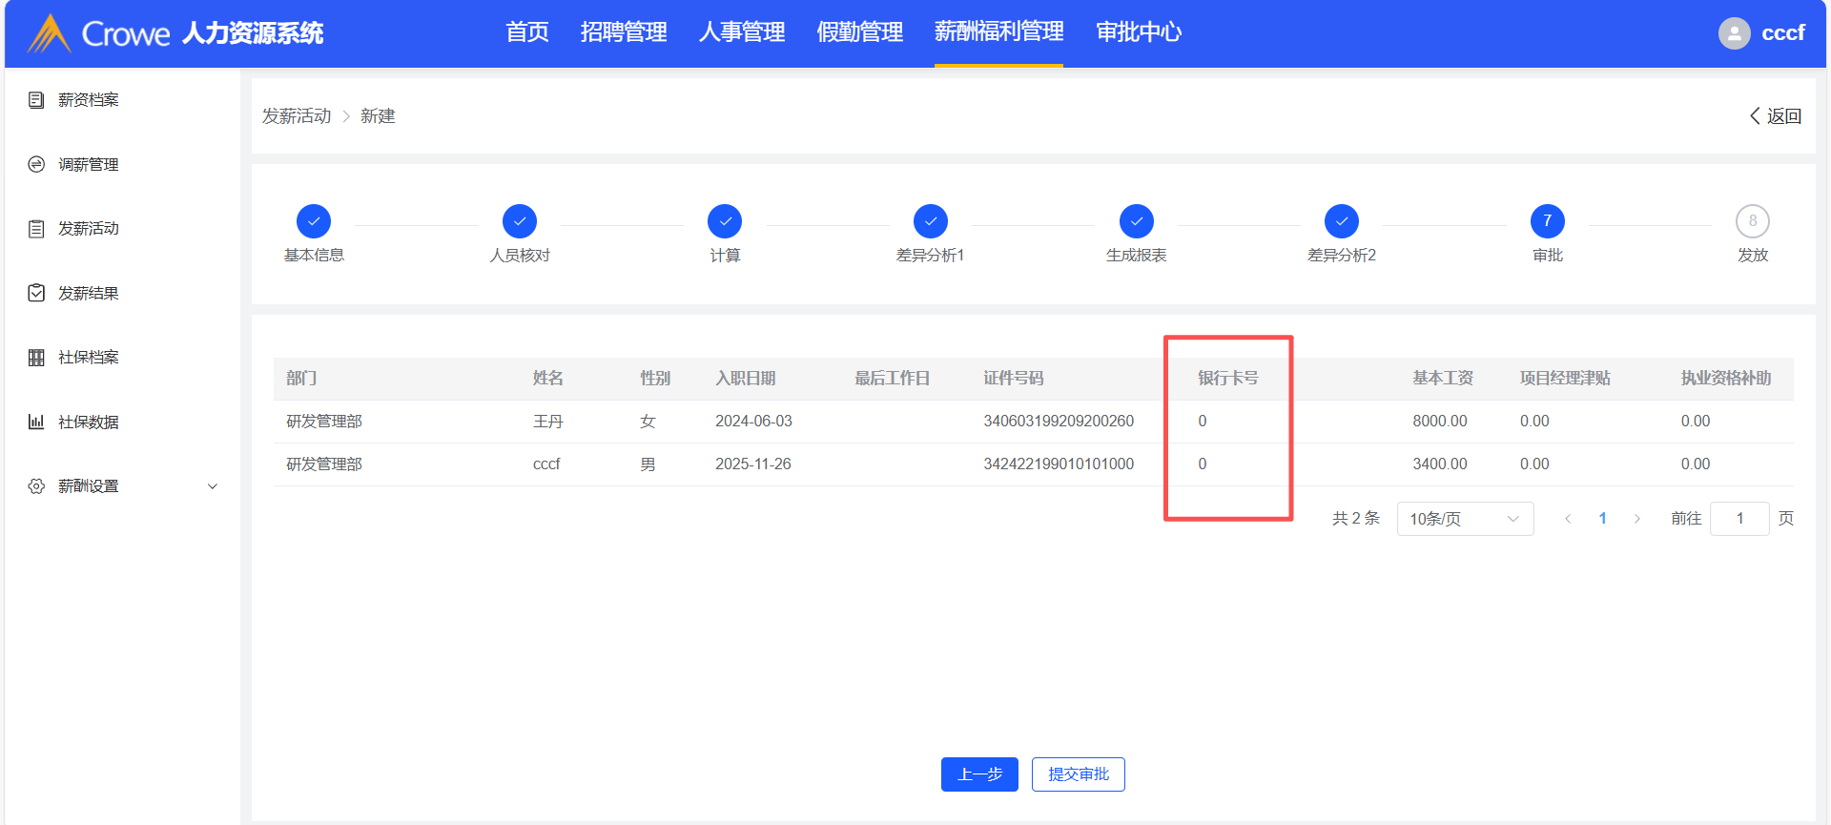Open 假勤管理 in top navigation
1831x825 pixels.
click(x=860, y=32)
